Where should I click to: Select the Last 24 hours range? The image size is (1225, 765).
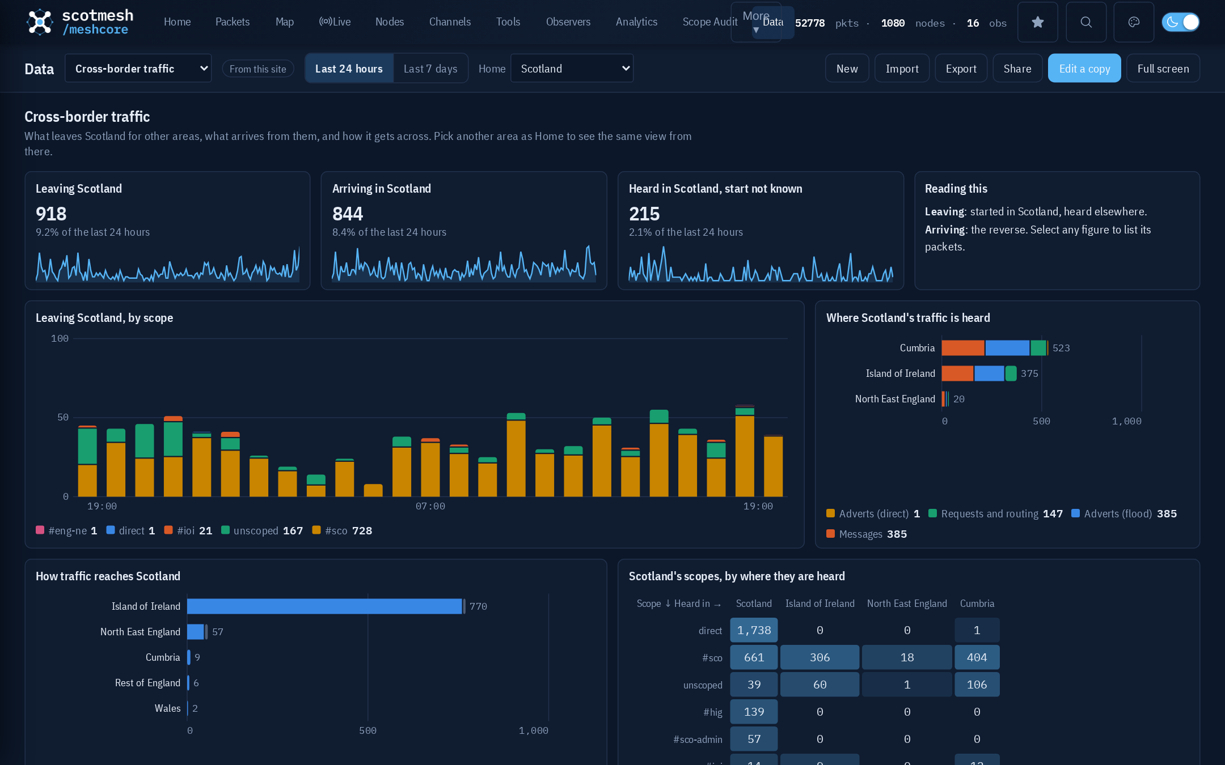click(349, 69)
